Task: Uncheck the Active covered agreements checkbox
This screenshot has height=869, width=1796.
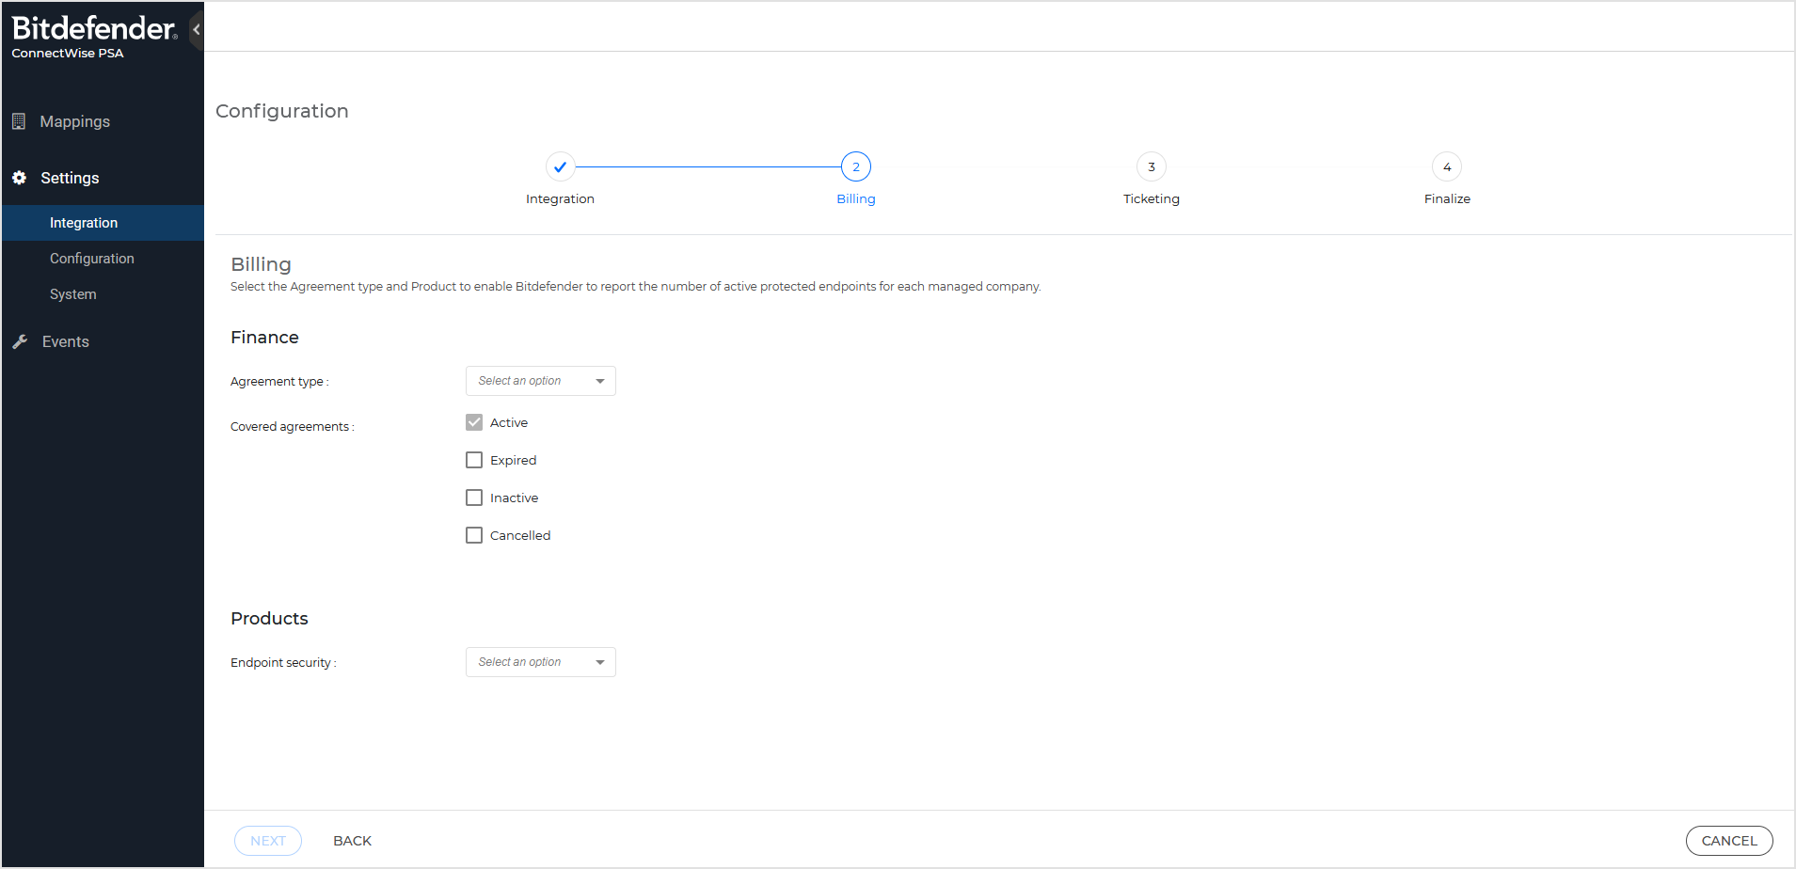Action: [473, 422]
